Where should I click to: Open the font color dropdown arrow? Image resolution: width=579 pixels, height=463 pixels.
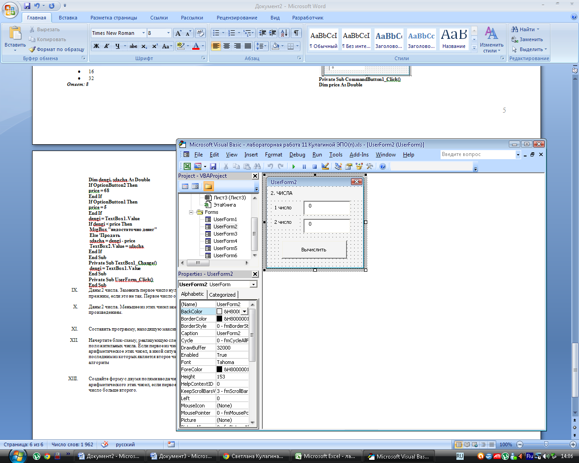[203, 46]
